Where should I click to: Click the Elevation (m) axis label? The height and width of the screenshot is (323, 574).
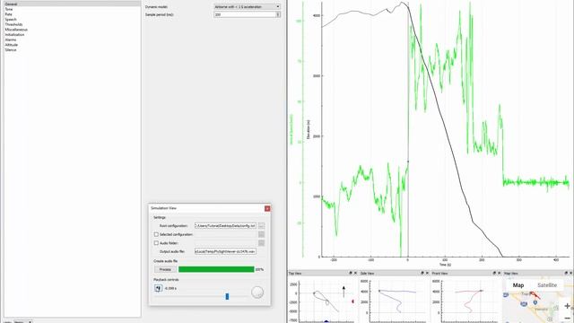[309, 129]
